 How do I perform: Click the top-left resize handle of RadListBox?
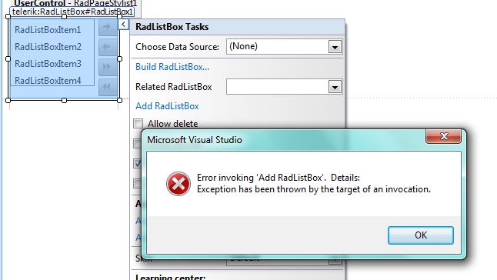pos(8,16)
